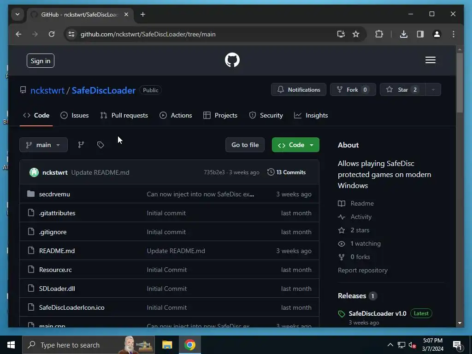The image size is (472, 354).
Task: Switch to the Projects tab
Action: tap(220, 115)
